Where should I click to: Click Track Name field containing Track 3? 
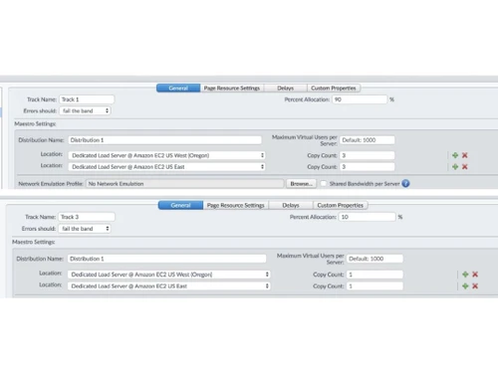click(x=87, y=217)
